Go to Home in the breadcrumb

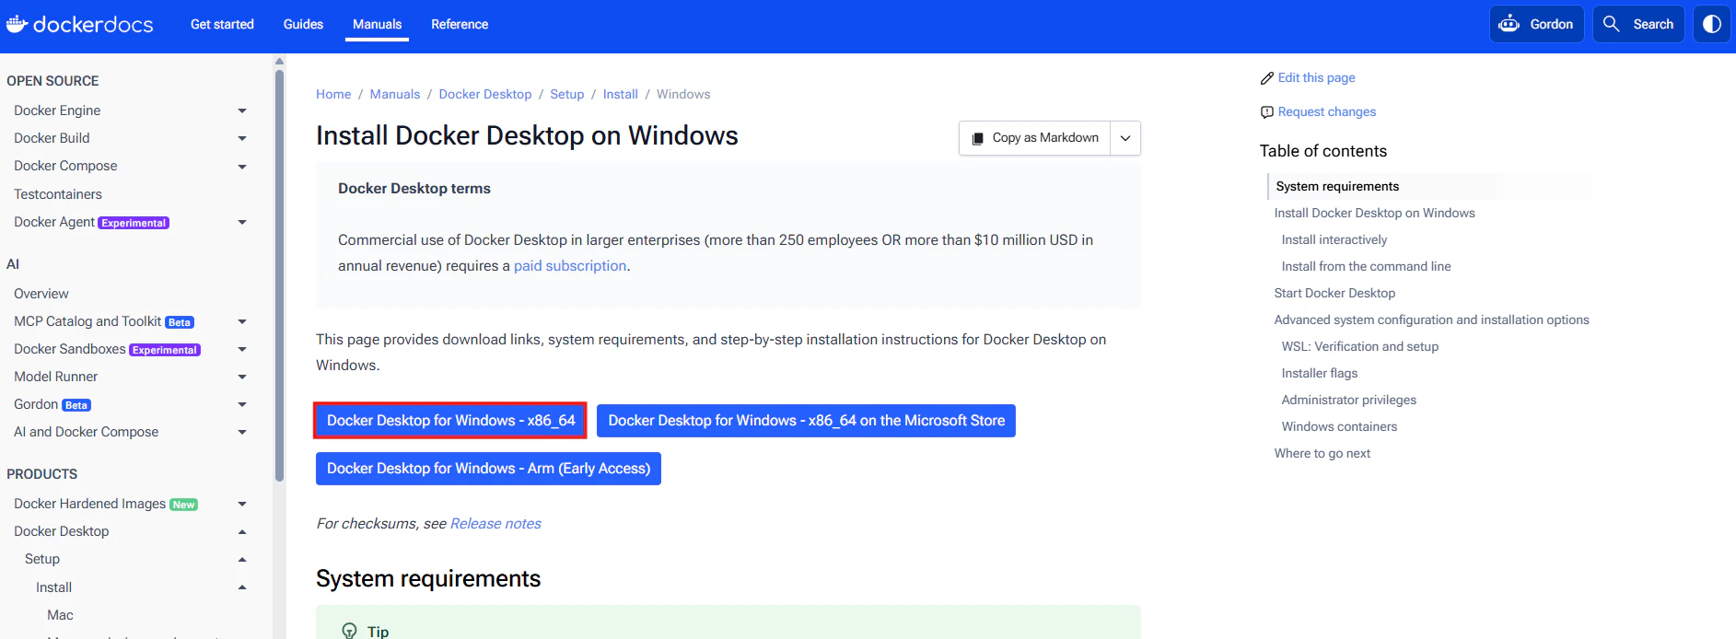(333, 94)
